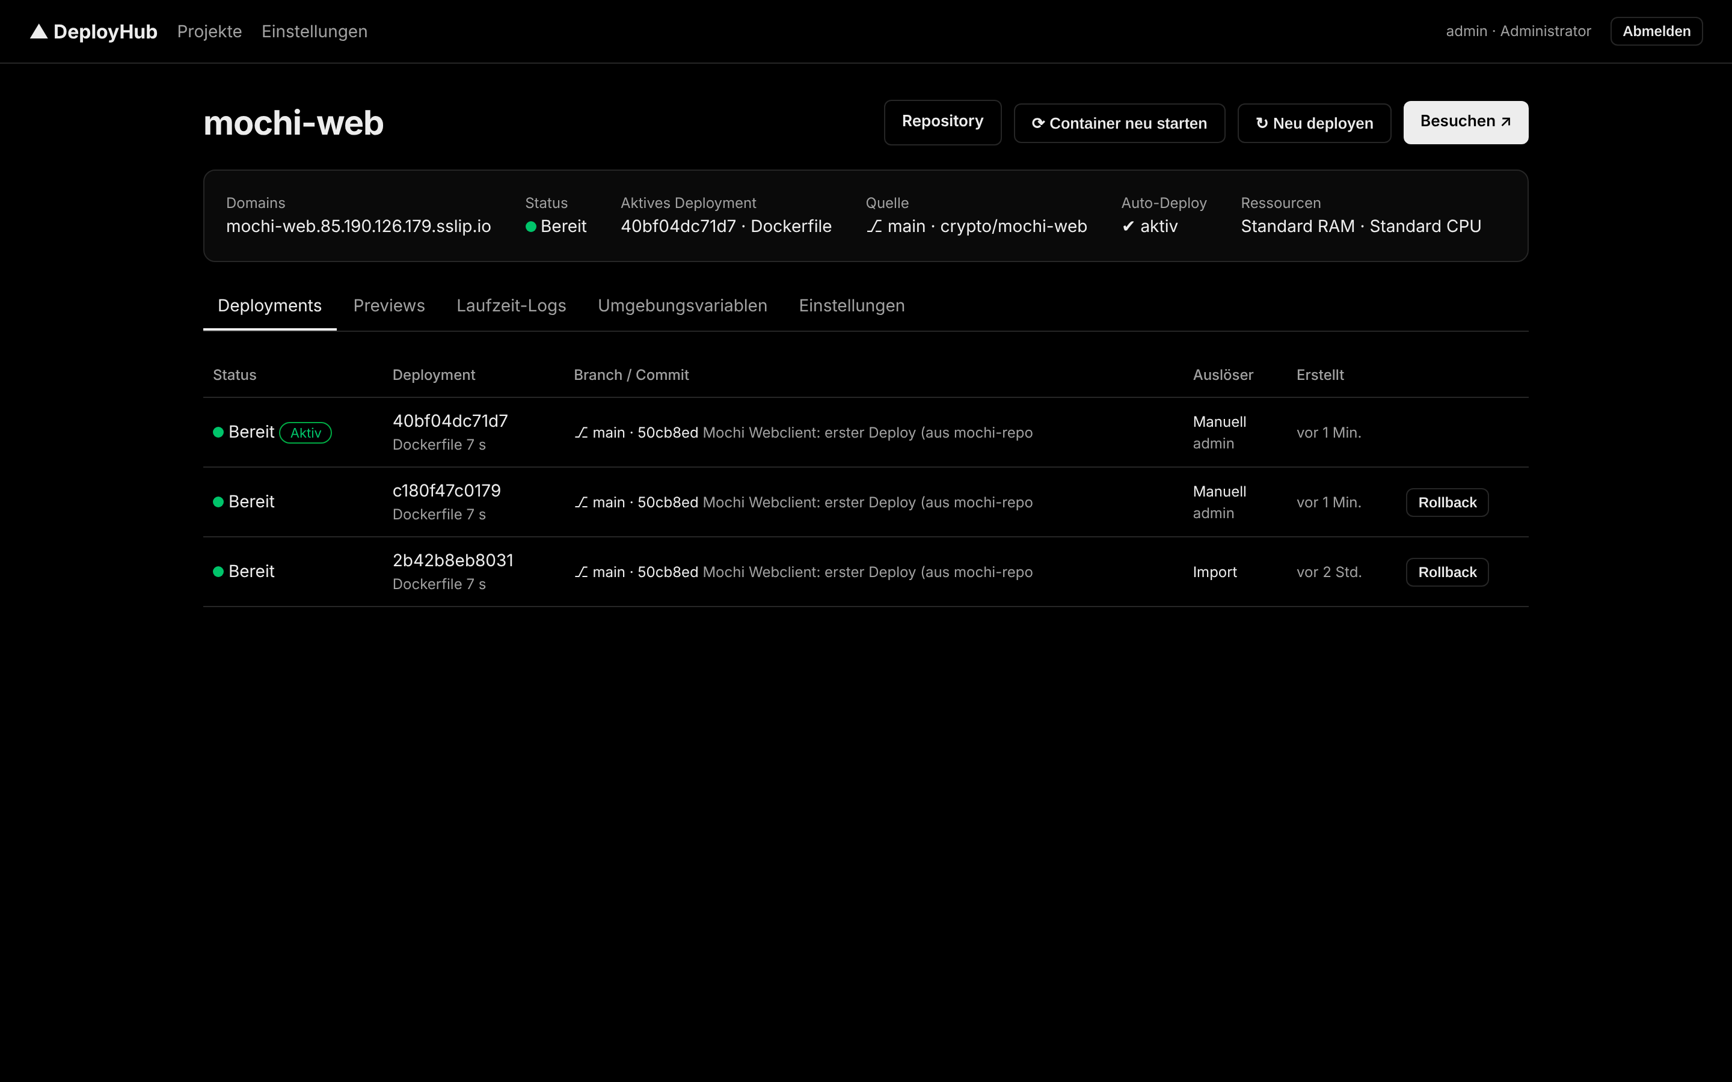1732x1082 pixels.
Task: Click the DeployHub triangle logo
Action: (38, 31)
